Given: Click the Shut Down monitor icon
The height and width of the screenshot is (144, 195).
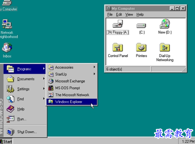Looking at the screenshot, I should click(x=11, y=132).
